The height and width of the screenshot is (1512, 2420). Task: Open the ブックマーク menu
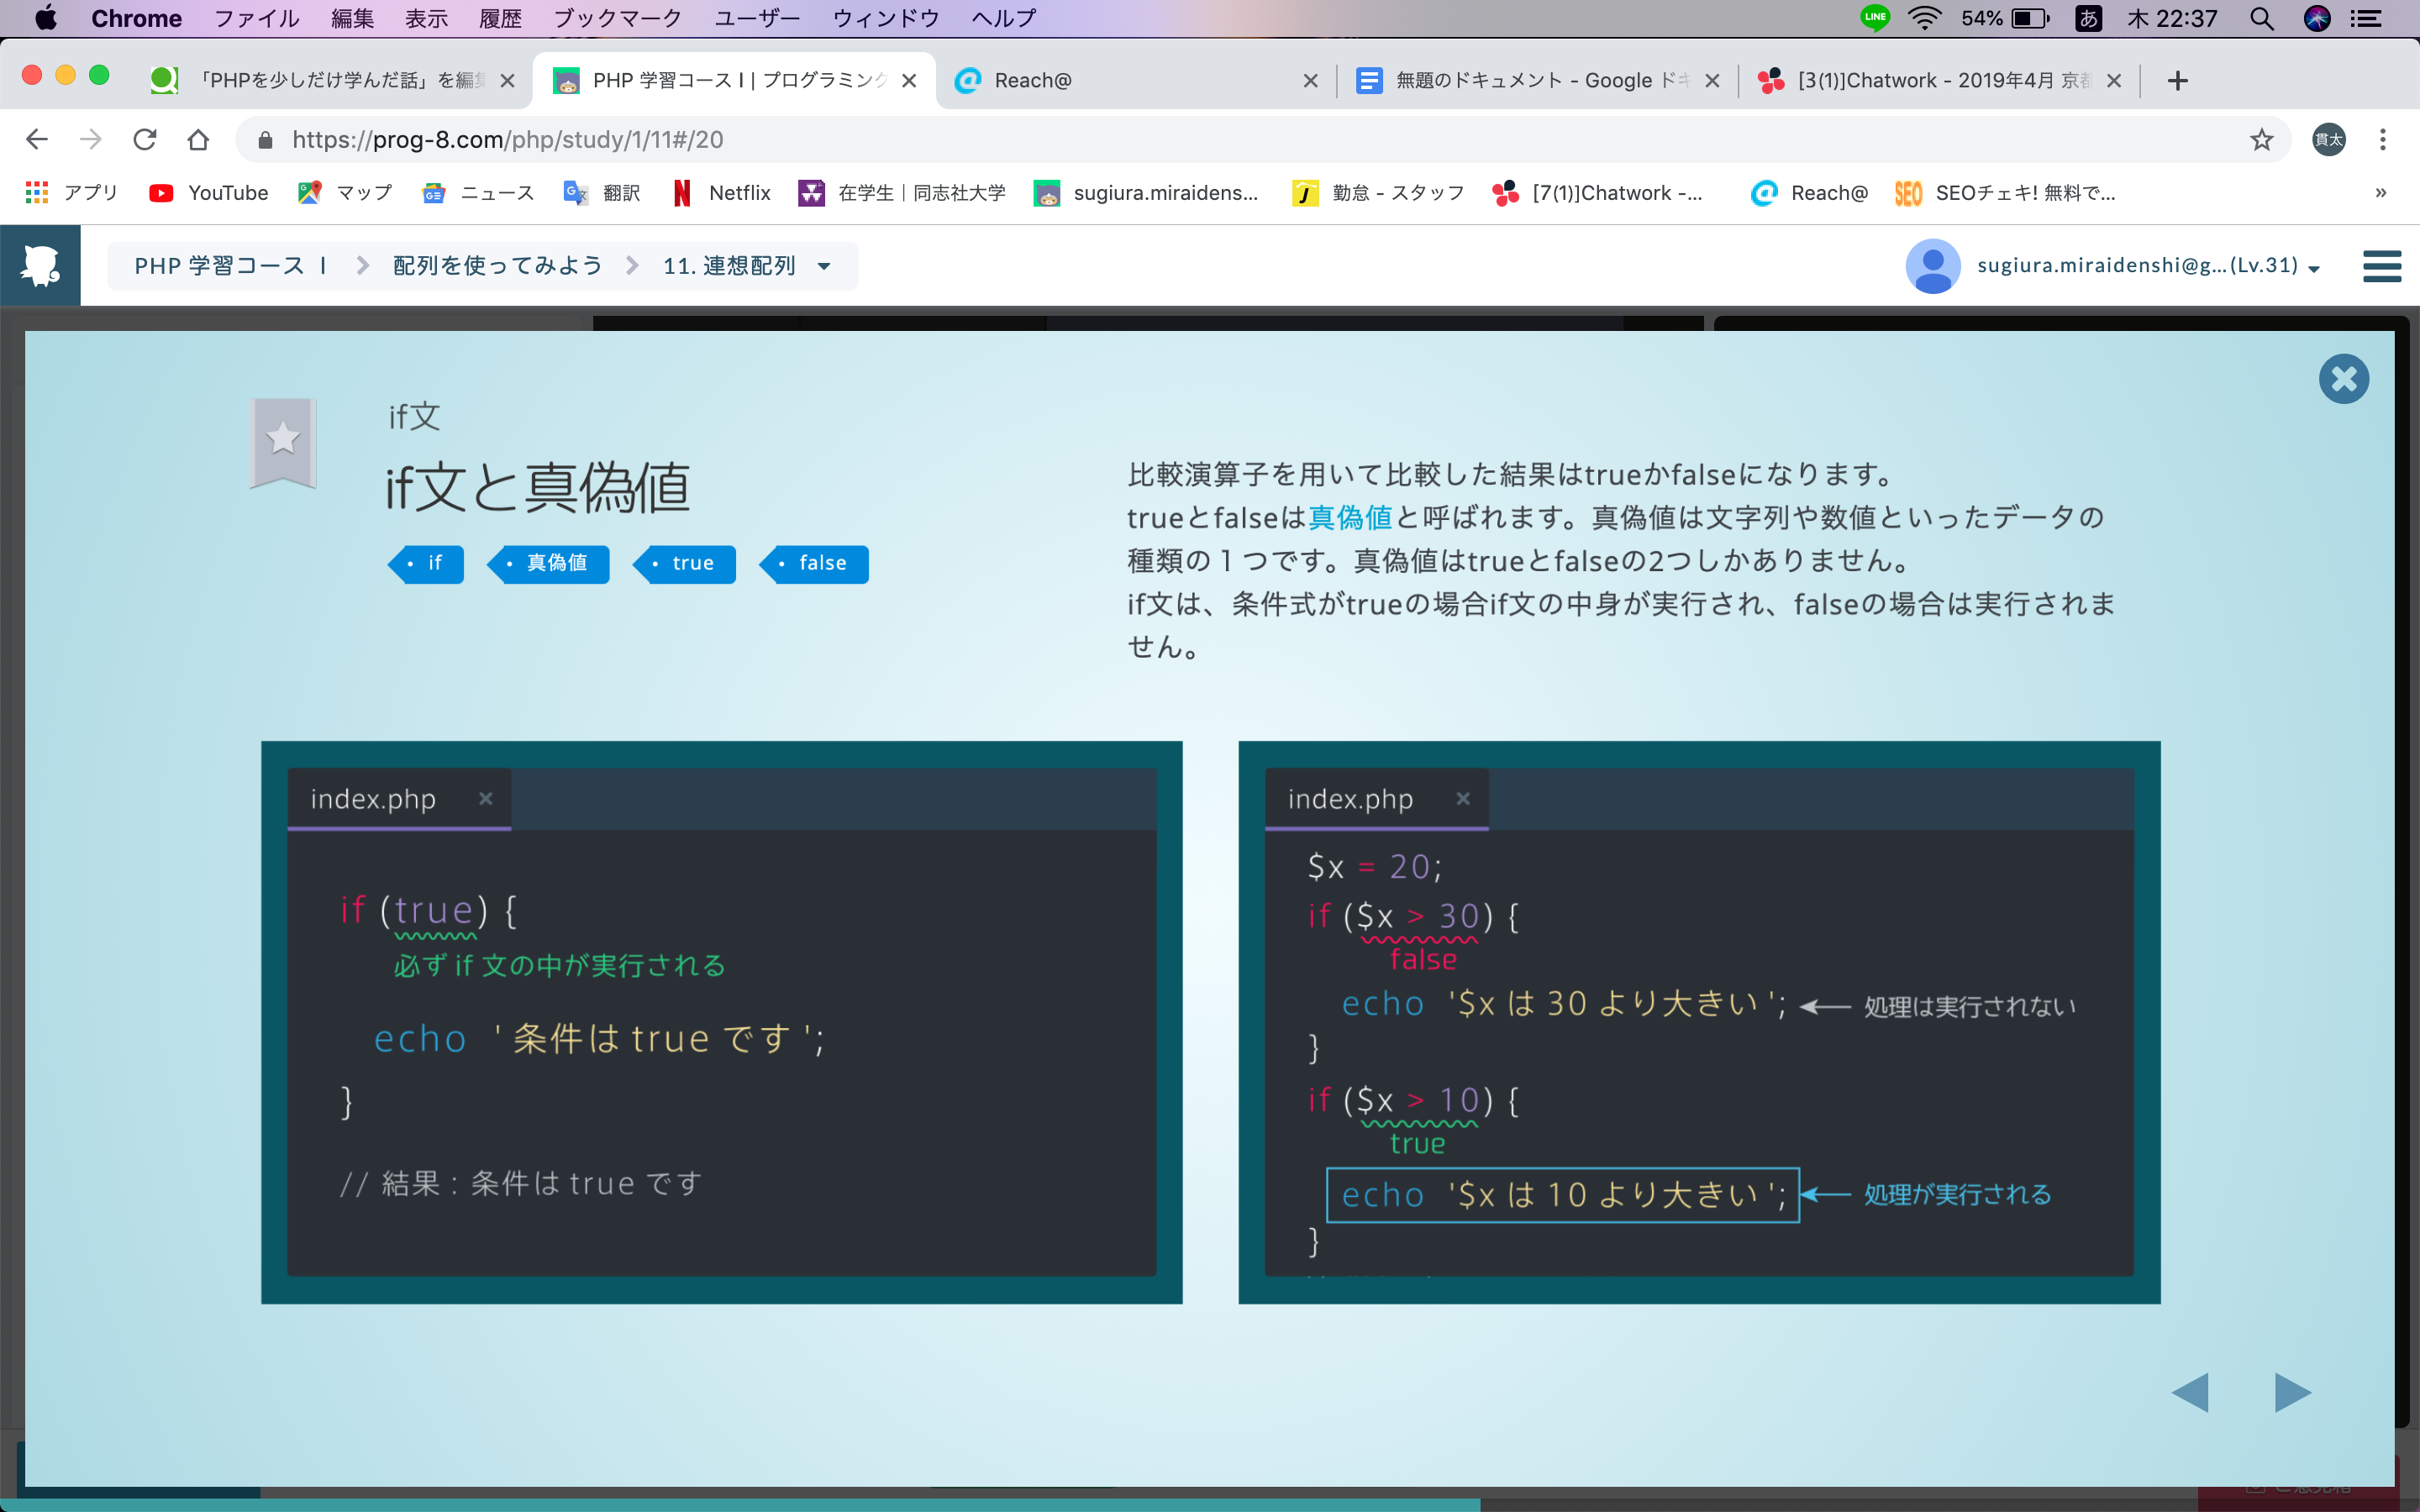(617, 18)
